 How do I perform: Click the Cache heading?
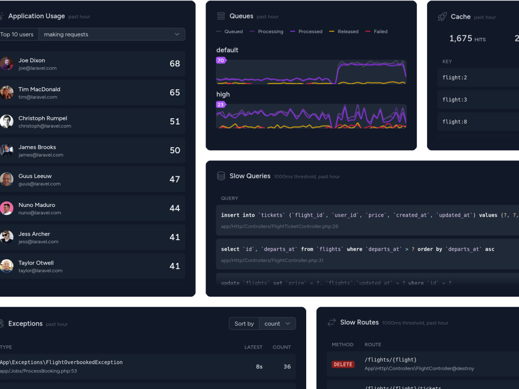coord(460,17)
